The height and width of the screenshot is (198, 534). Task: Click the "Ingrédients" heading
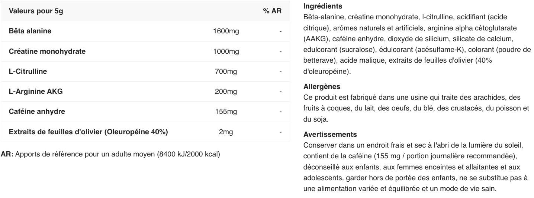[323, 6]
